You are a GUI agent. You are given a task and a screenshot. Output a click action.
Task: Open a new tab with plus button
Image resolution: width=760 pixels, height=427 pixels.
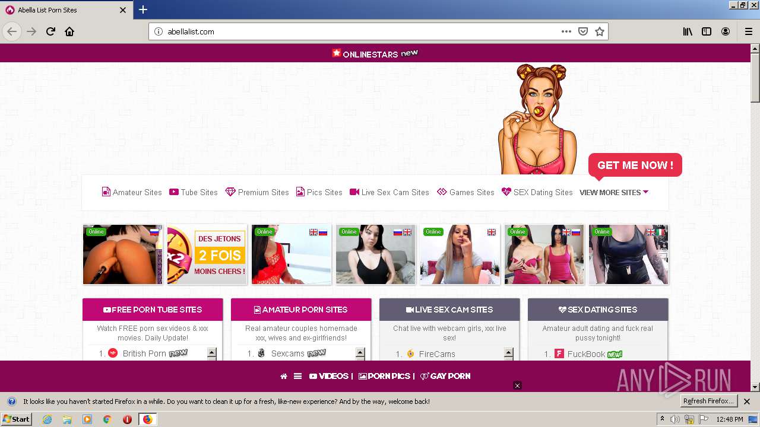(x=143, y=9)
